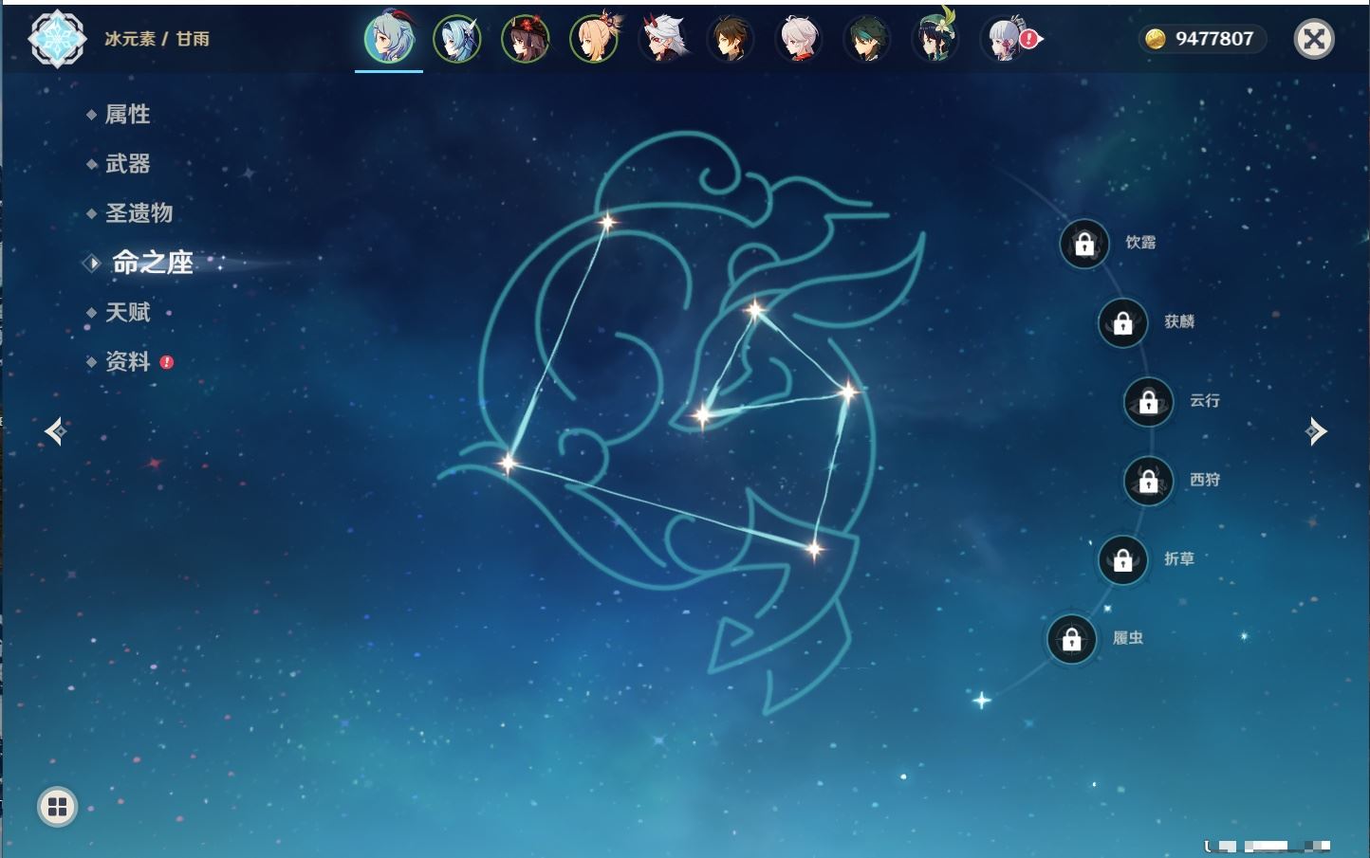Switch to Yoimiya's blonde-haired avatar
Image resolution: width=1370 pixels, height=858 pixels.
594,39
